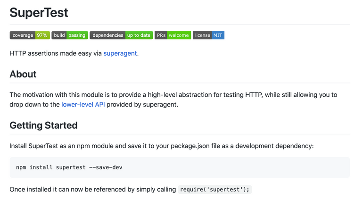This screenshot has height=200, width=362.
Task: Click the text 'provided by superagent.'
Action: click(142, 104)
